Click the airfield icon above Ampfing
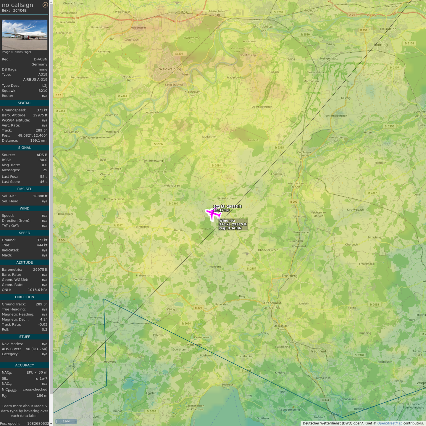This screenshot has height=426, width=426. (177, 2)
